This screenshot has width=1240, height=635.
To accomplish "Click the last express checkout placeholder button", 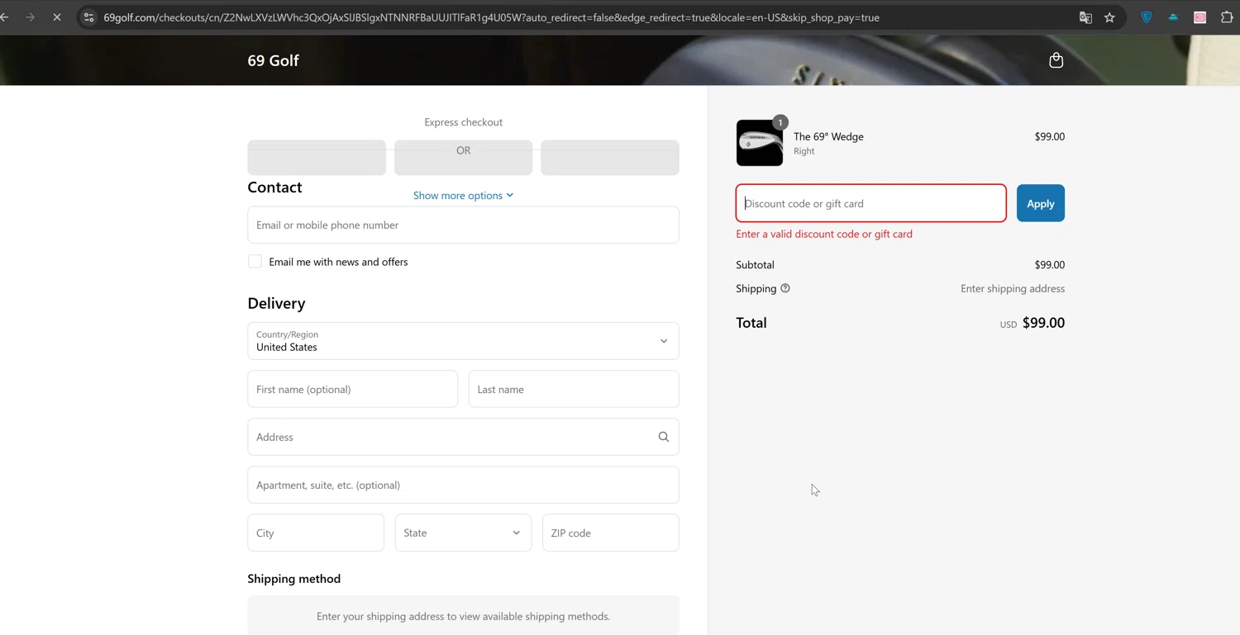I will coord(610,158).
